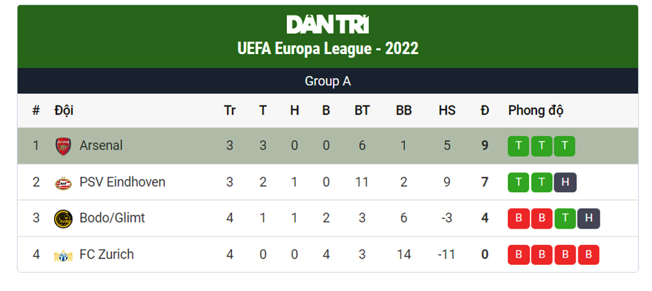Click the UEFA Europa League - 2022 title
Viewport: 652px width, 291px height.
[327, 48]
